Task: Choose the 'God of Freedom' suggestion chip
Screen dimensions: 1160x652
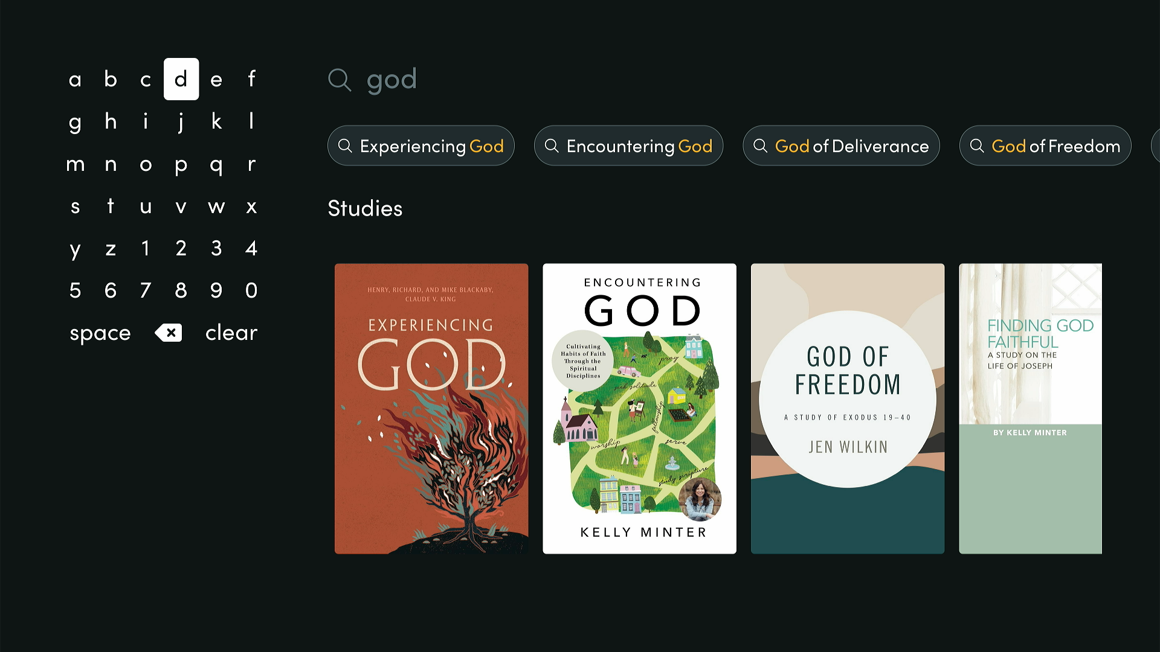Action: (1045, 145)
